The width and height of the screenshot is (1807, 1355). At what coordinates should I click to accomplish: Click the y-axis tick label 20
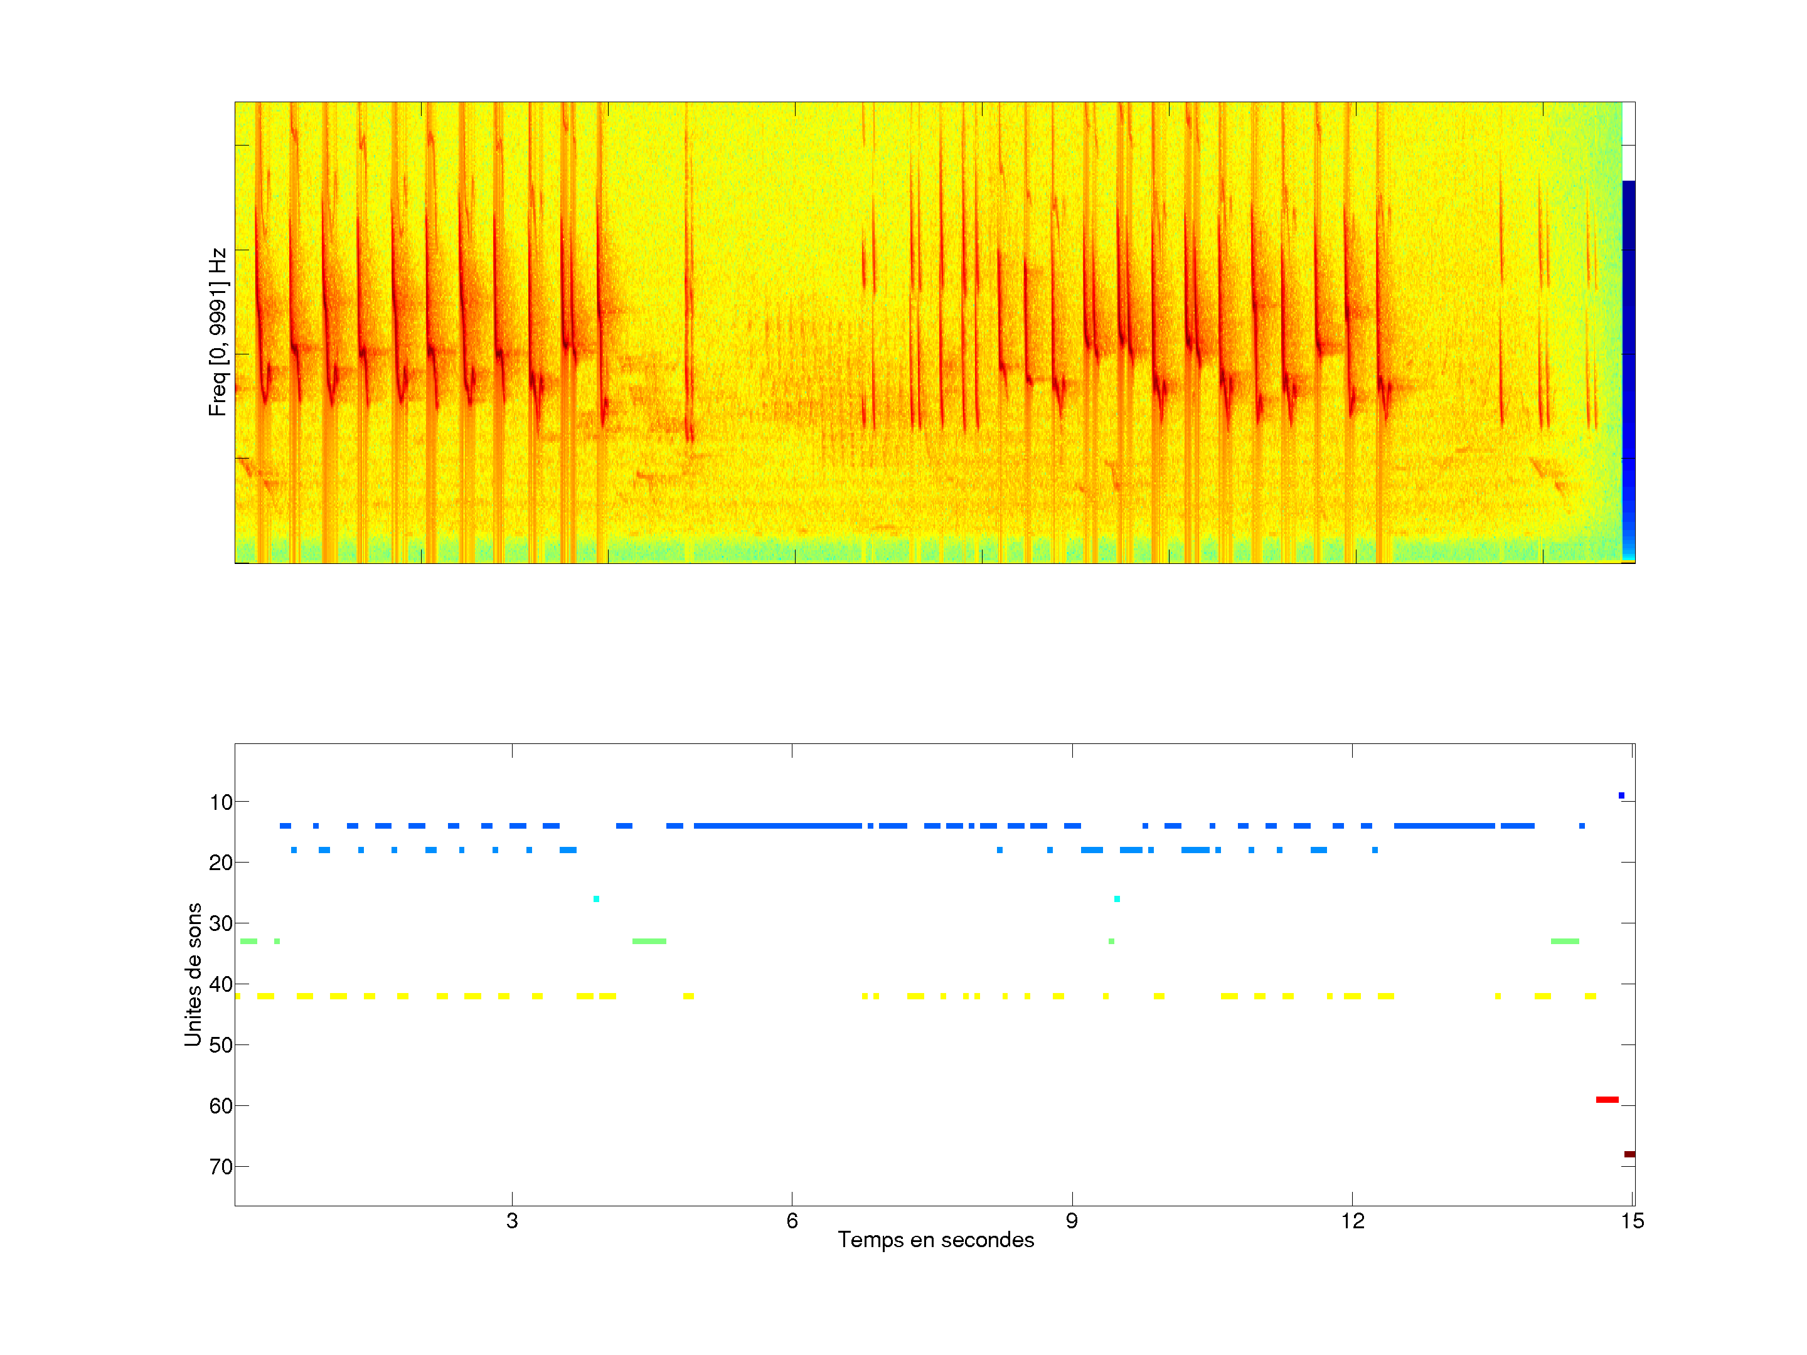click(x=221, y=863)
